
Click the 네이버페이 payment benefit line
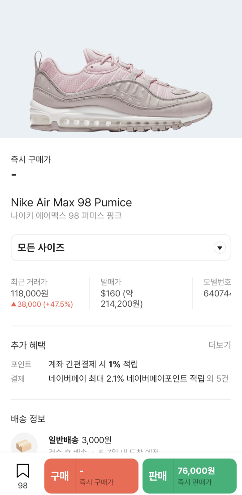(126, 378)
